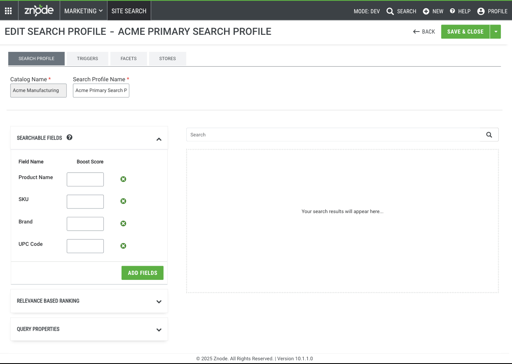Click the Help link text
512x364 pixels.
pyautogui.click(x=464, y=11)
